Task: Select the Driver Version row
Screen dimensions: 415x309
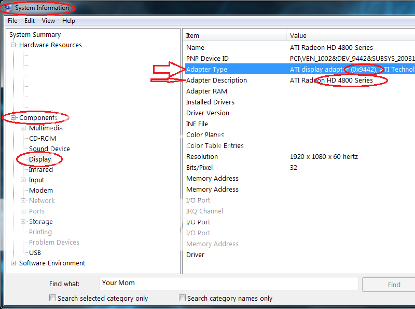Action: click(x=299, y=113)
